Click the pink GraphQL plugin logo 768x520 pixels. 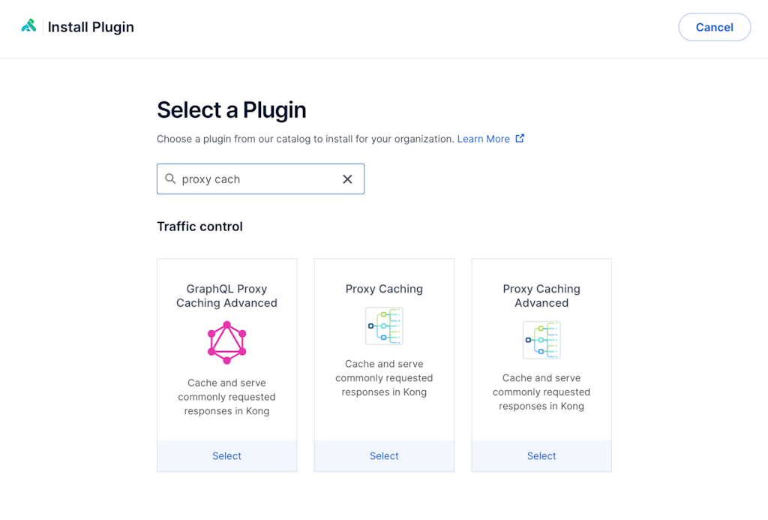[226, 343]
